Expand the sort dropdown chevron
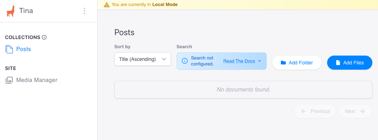Screen dimensions: 378x140 coord(164,59)
